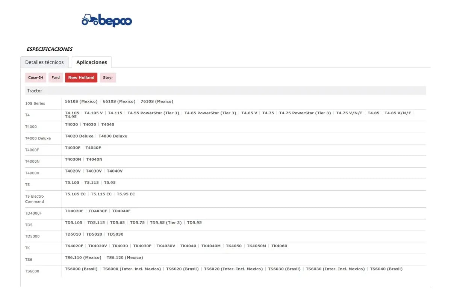This screenshot has width=451, height=301.
Task: Open the T4020 model
Action: (71, 125)
